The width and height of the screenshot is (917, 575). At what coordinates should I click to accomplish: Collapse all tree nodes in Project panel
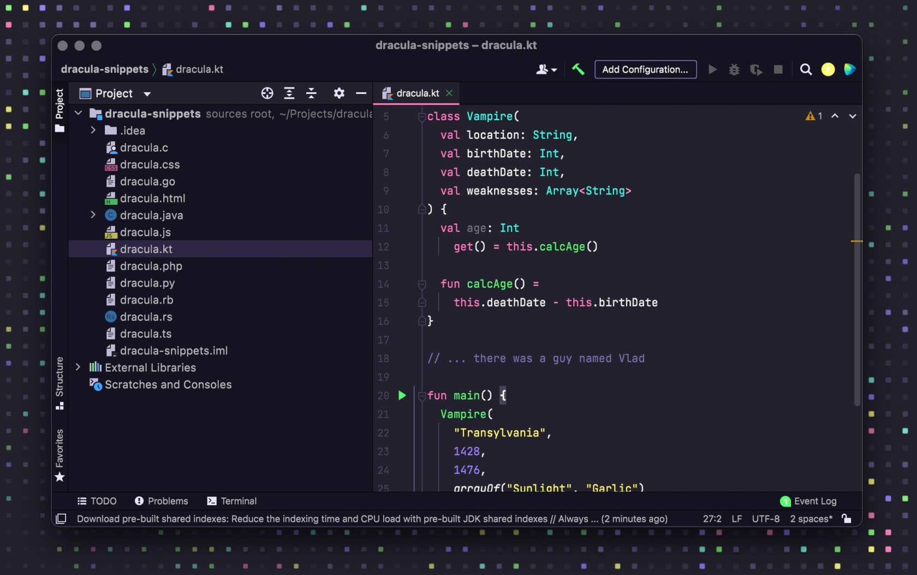tap(311, 93)
